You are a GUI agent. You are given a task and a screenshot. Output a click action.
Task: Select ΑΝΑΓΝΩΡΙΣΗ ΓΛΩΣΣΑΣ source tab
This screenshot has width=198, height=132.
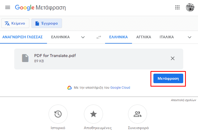23,37
